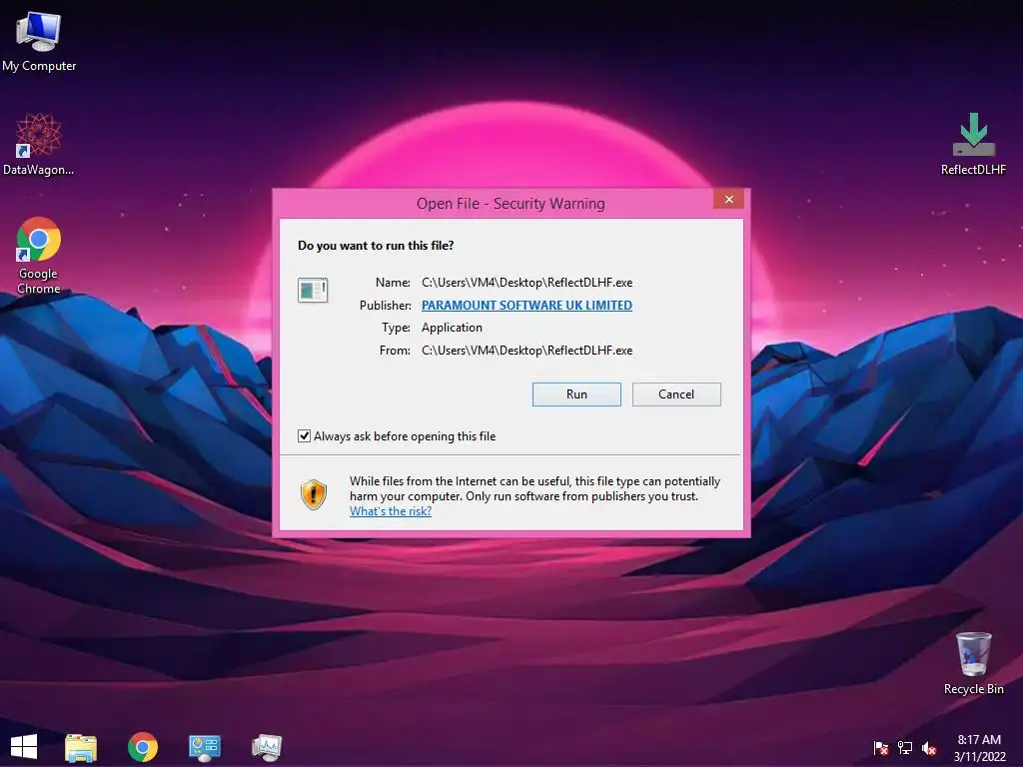Viewport: 1023px width, 767px height.
Task: Uncheck Always ask before opening this file
Action: tap(304, 435)
